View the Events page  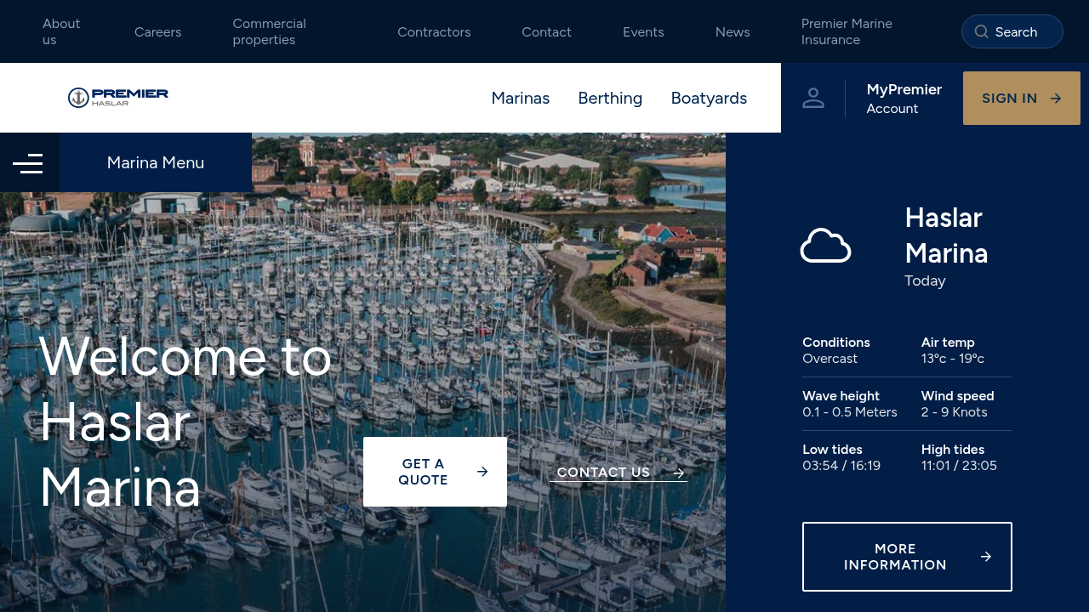tap(643, 31)
